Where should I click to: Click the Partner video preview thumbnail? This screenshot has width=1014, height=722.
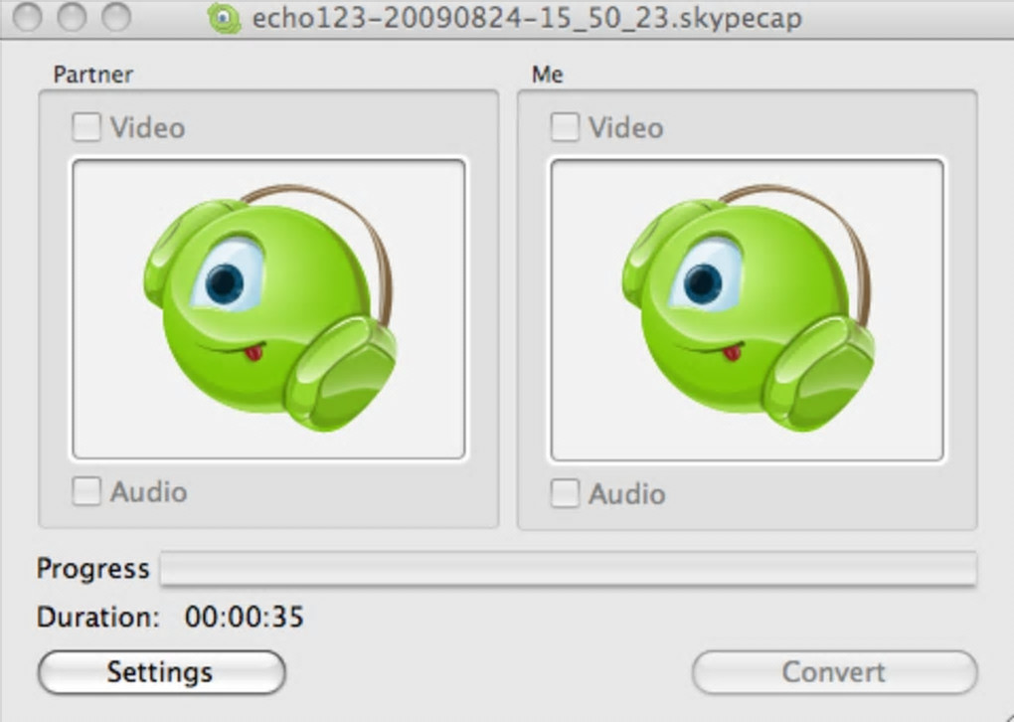pos(268,309)
